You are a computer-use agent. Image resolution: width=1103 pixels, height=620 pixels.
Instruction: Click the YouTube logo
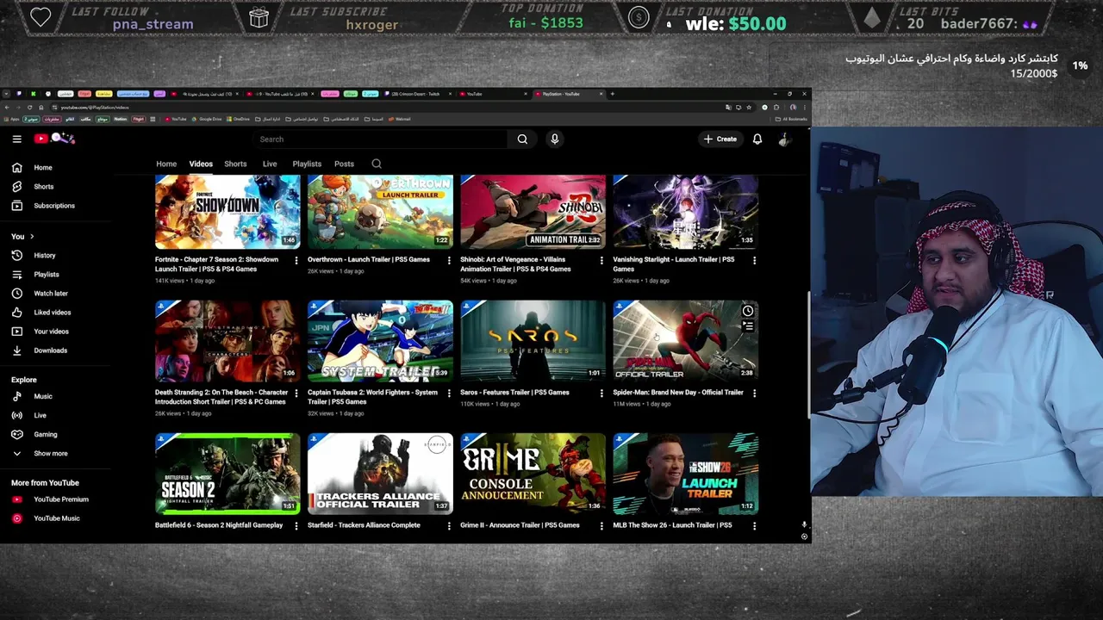(x=54, y=139)
